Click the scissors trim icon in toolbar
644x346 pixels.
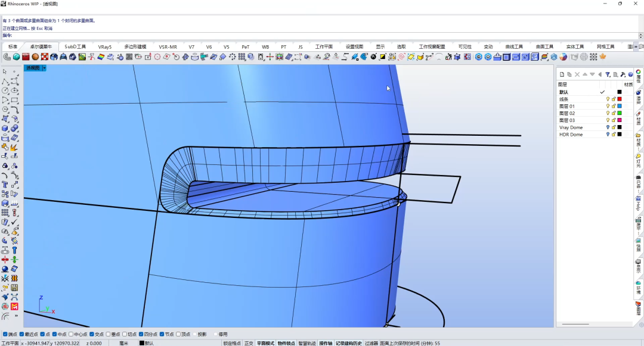(x=91, y=57)
